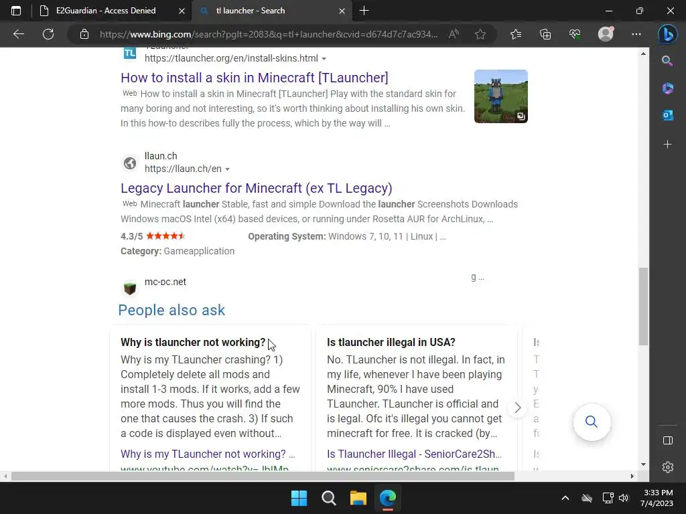Screen dimensions: 686x514
Task: Open the tab actions menu icon
Action: (x=16, y=11)
